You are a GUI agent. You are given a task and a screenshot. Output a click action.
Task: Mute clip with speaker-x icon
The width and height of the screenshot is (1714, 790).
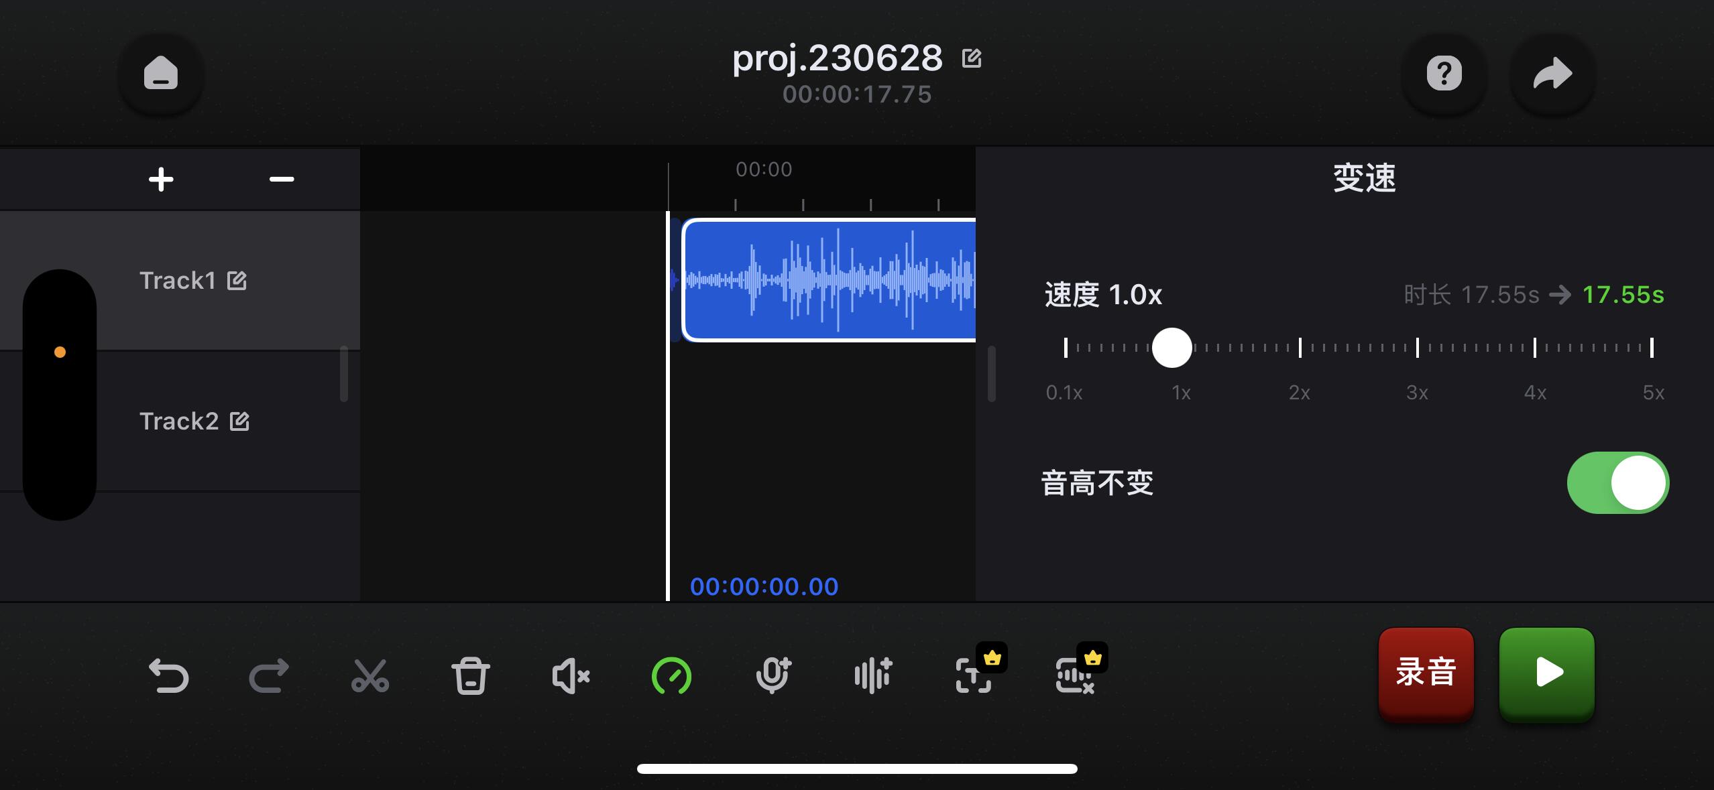coord(571,675)
